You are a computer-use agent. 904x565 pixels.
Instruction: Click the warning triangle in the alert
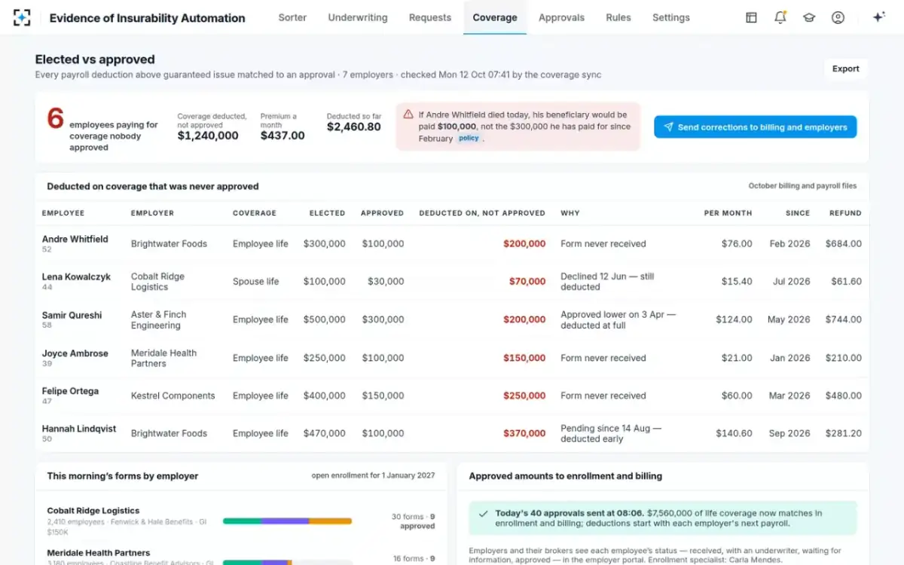point(408,115)
